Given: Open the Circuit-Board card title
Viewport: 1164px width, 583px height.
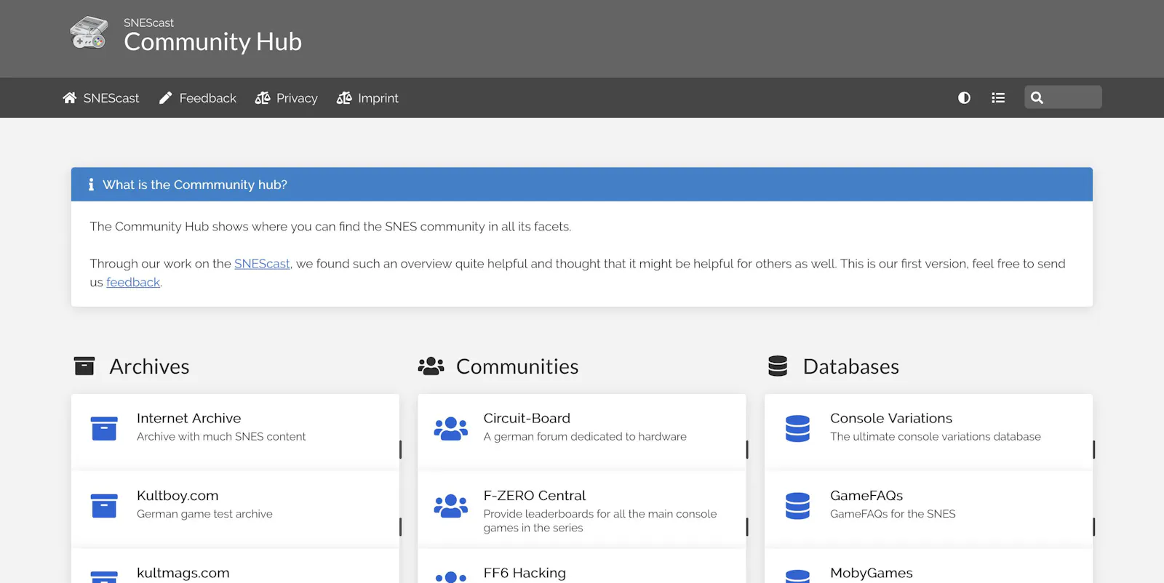Looking at the screenshot, I should pos(527,418).
